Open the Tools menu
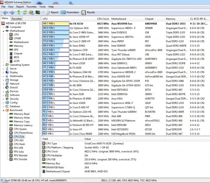The height and width of the screenshot is (183, 210). (x=43, y=7)
